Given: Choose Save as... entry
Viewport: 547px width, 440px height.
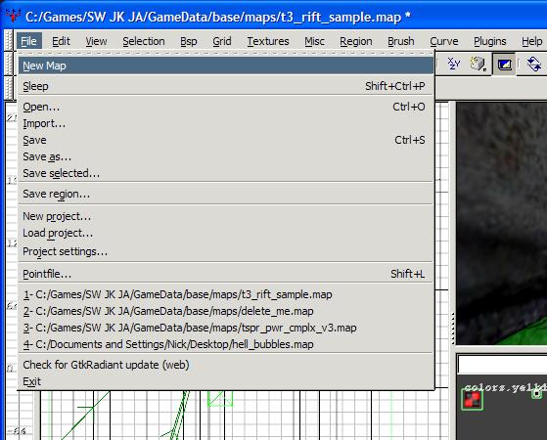Looking at the screenshot, I should tap(226, 156).
